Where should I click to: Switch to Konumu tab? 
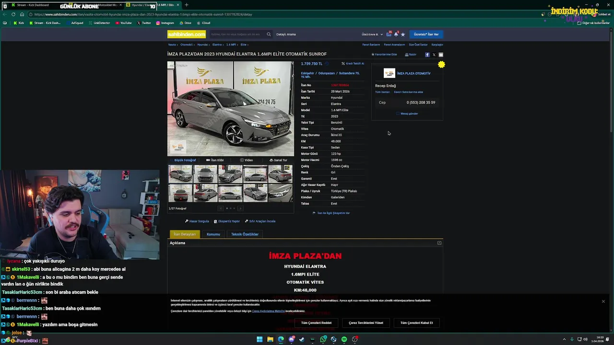tap(213, 234)
